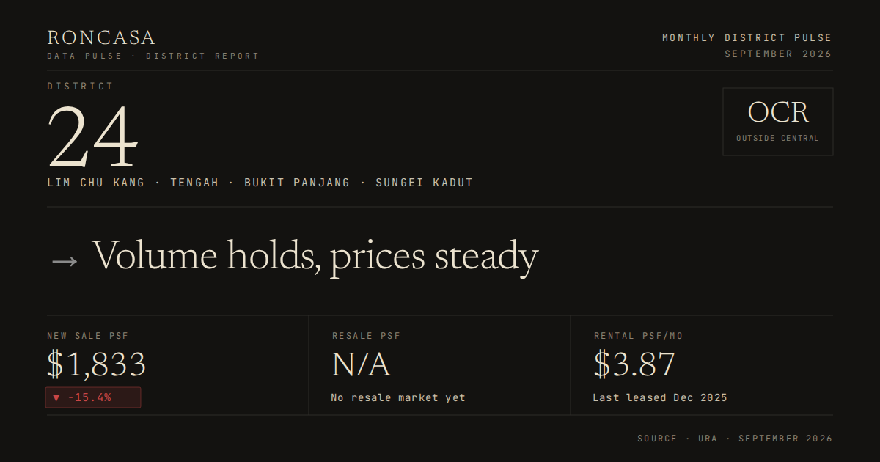Screen dimensions: 880x462
Task: Select the -15.4% change badge
Action: pyautogui.click(x=93, y=397)
